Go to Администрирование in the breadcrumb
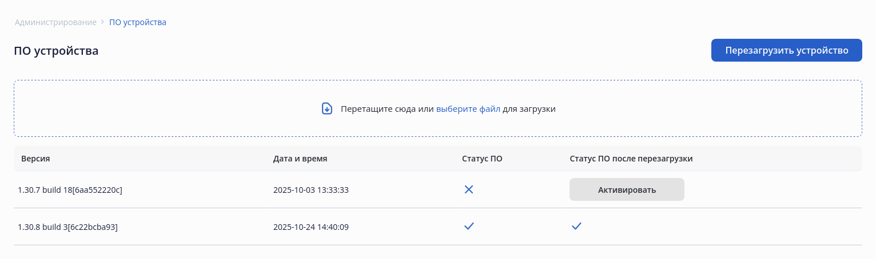The image size is (876, 259). click(x=55, y=22)
